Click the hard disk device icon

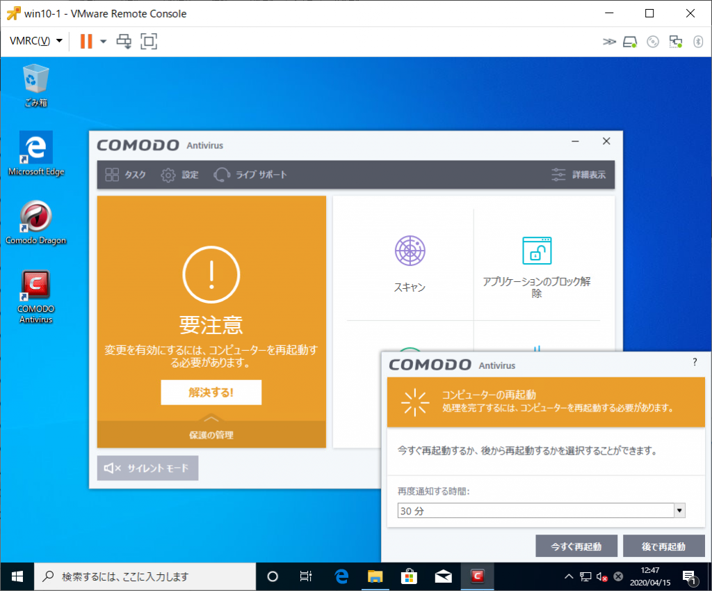tap(630, 42)
